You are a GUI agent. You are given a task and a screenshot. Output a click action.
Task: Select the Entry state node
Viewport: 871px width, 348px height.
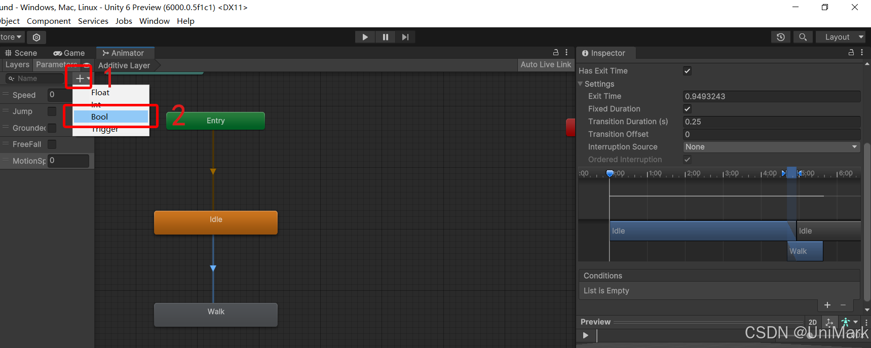215,121
